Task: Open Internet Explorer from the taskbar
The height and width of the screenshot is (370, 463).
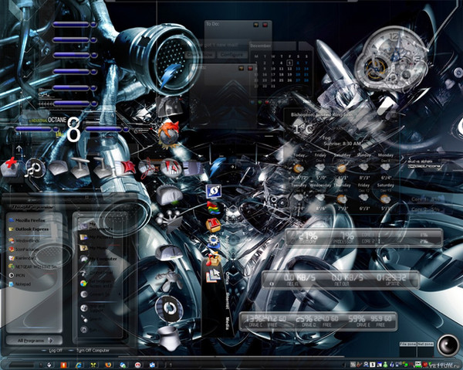Action: pos(79,365)
